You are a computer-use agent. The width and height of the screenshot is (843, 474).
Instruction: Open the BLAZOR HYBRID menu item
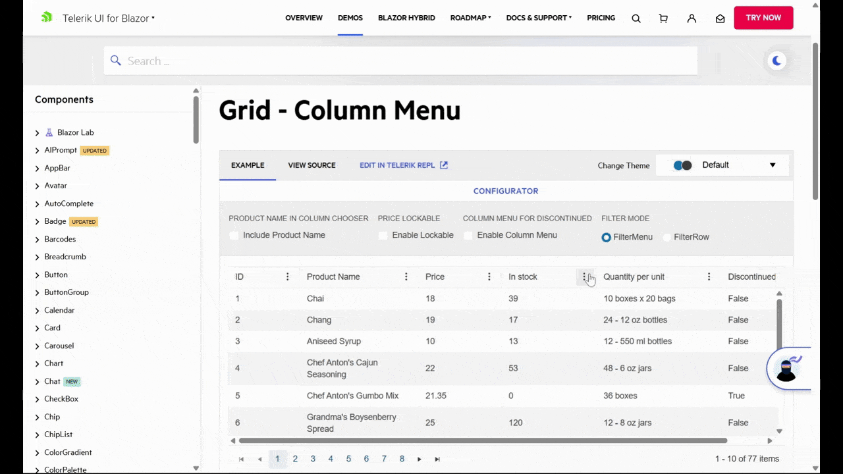coord(406,18)
